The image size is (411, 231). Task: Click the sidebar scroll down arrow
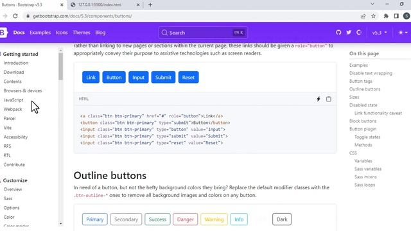61,223
